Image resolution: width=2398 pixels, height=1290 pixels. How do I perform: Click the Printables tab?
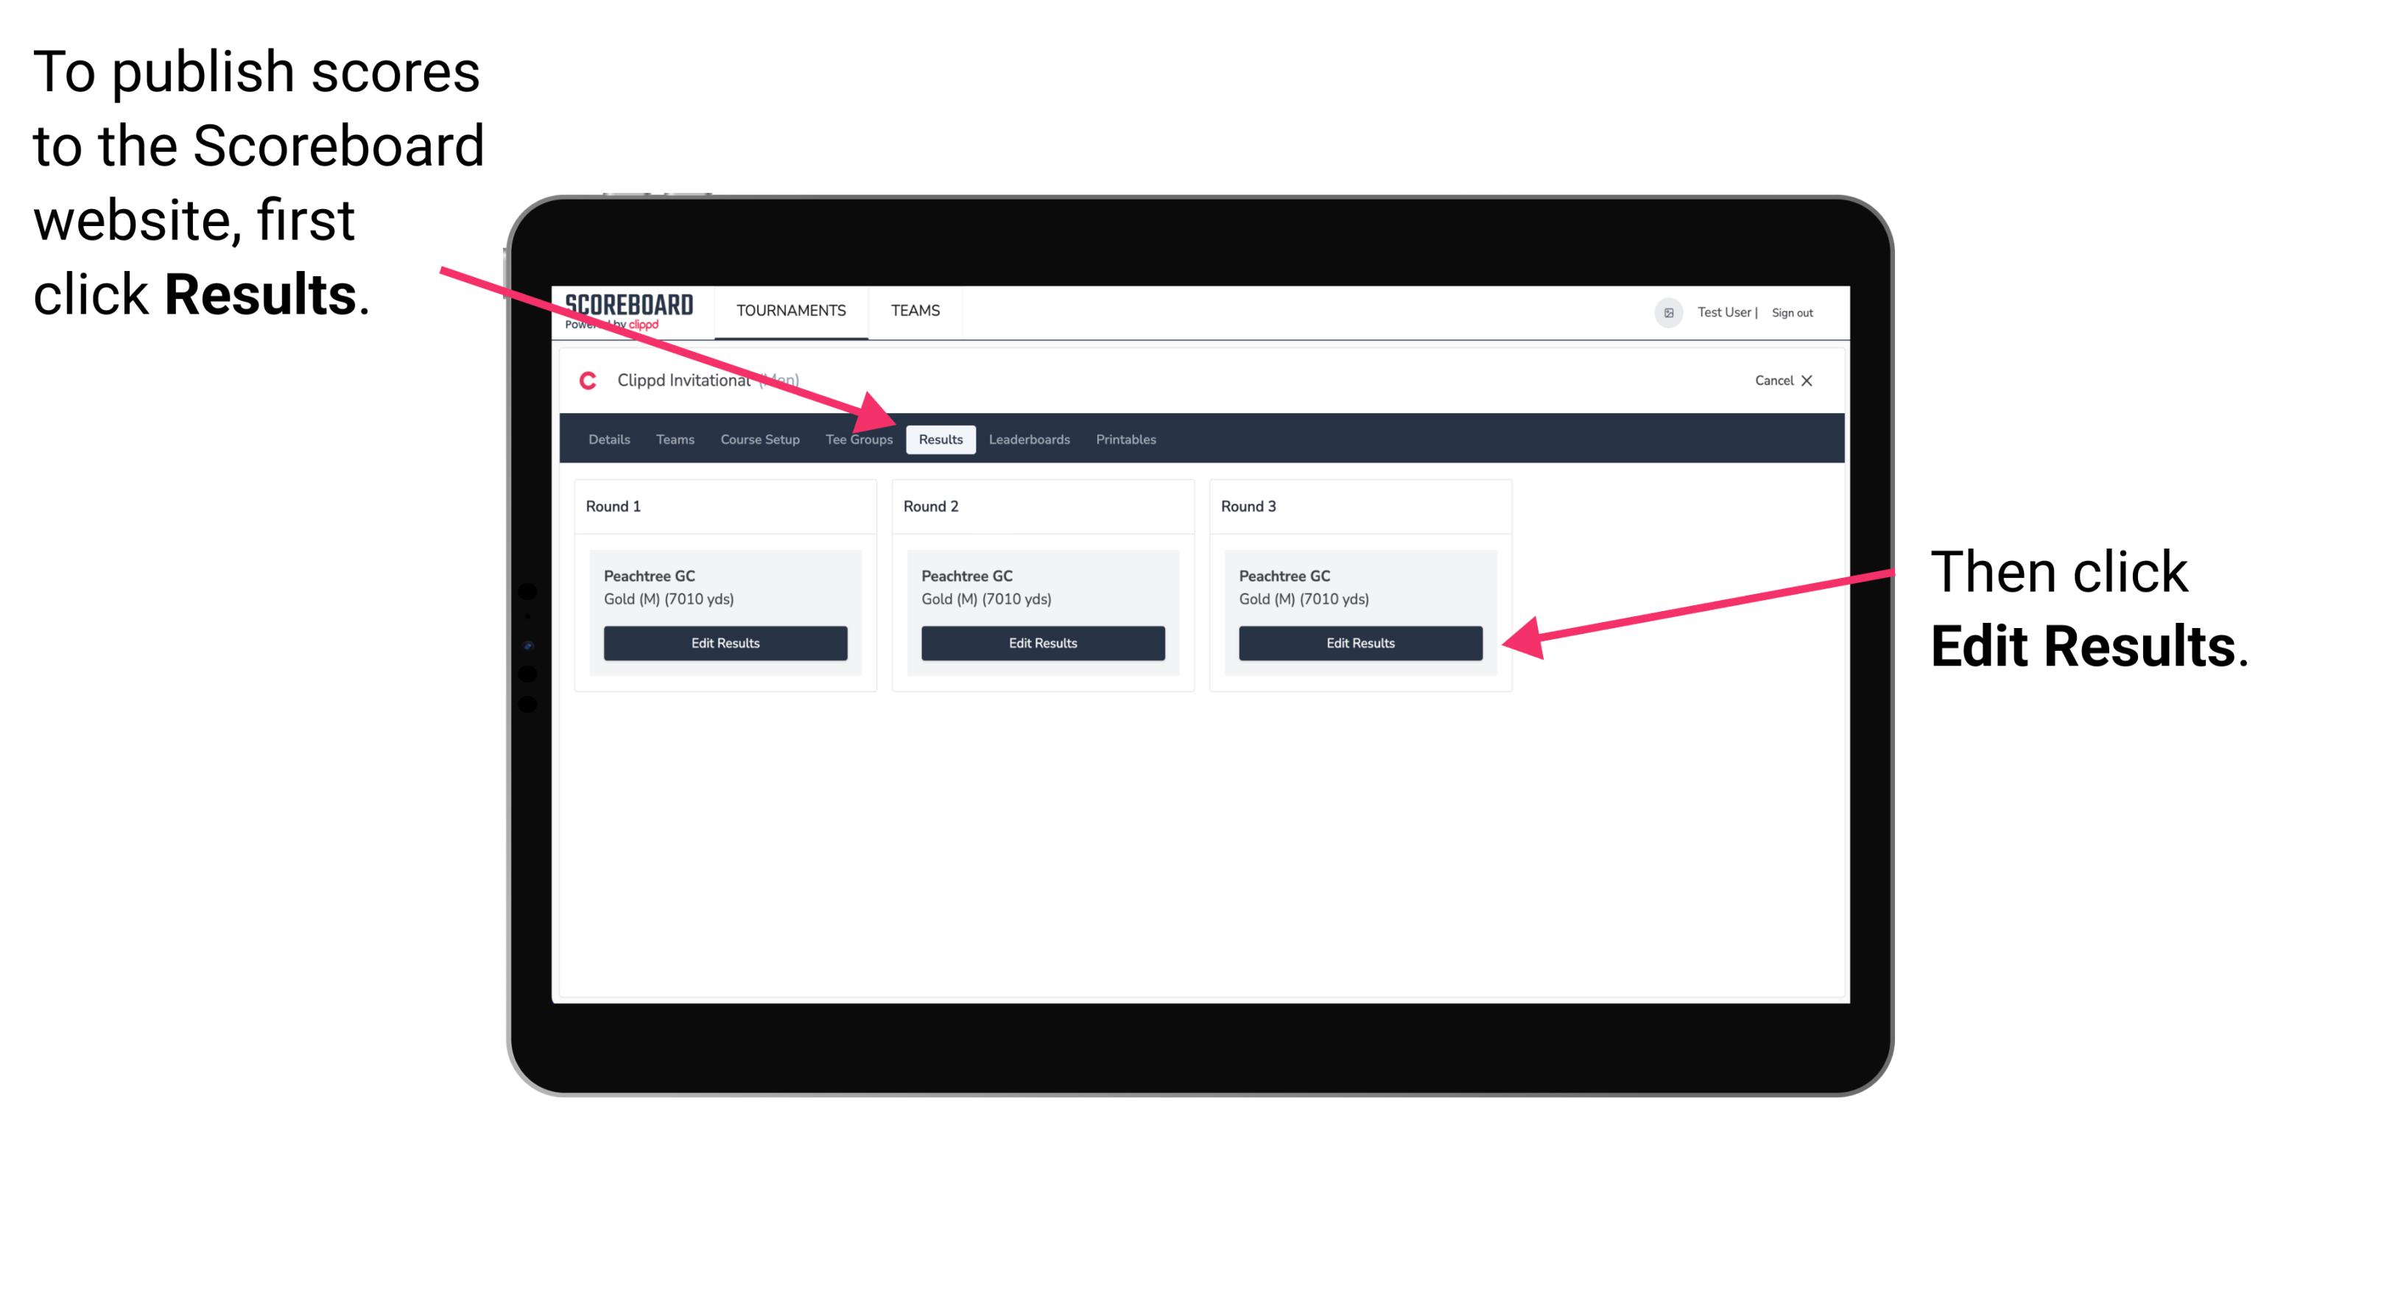pyautogui.click(x=1127, y=439)
